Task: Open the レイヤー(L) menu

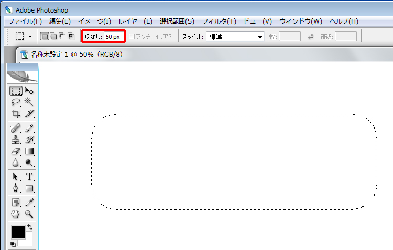Action: [x=135, y=21]
